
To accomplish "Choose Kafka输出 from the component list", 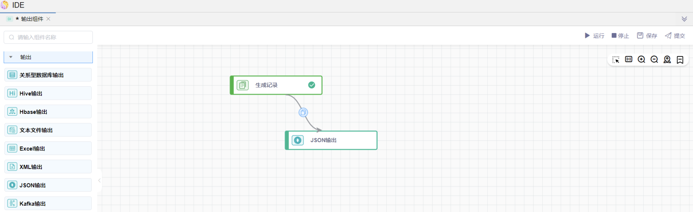I will [x=48, y=203].
